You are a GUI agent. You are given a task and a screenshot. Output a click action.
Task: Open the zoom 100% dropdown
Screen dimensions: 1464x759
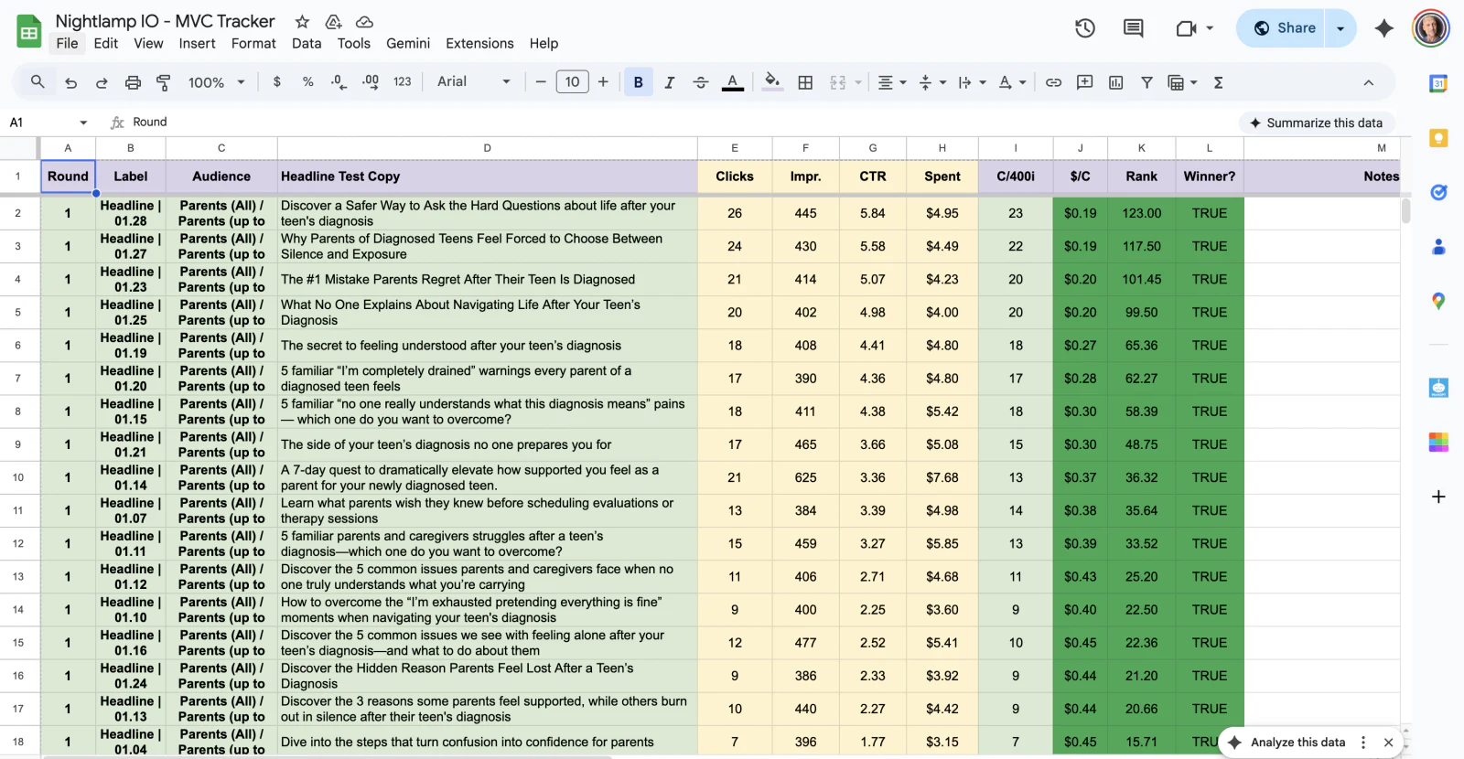coord(217,82)
